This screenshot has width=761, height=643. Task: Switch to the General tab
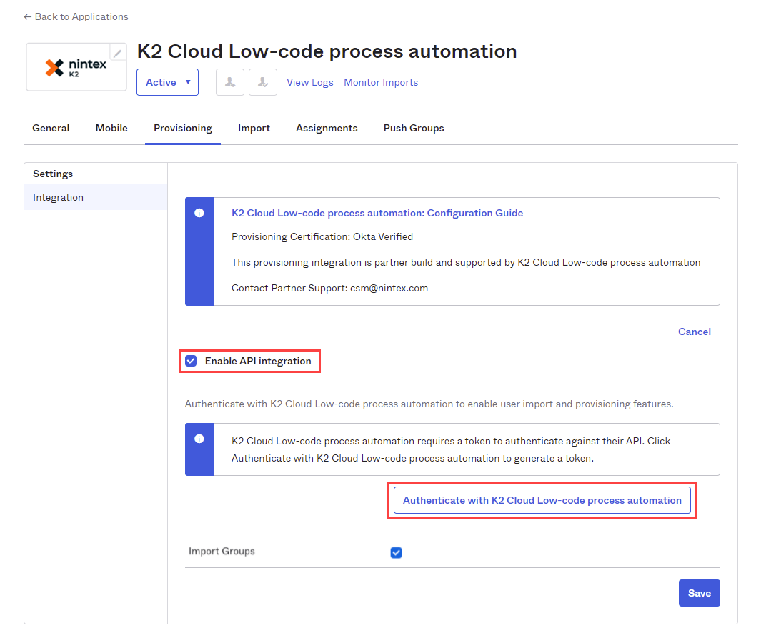tap(51, 129)
